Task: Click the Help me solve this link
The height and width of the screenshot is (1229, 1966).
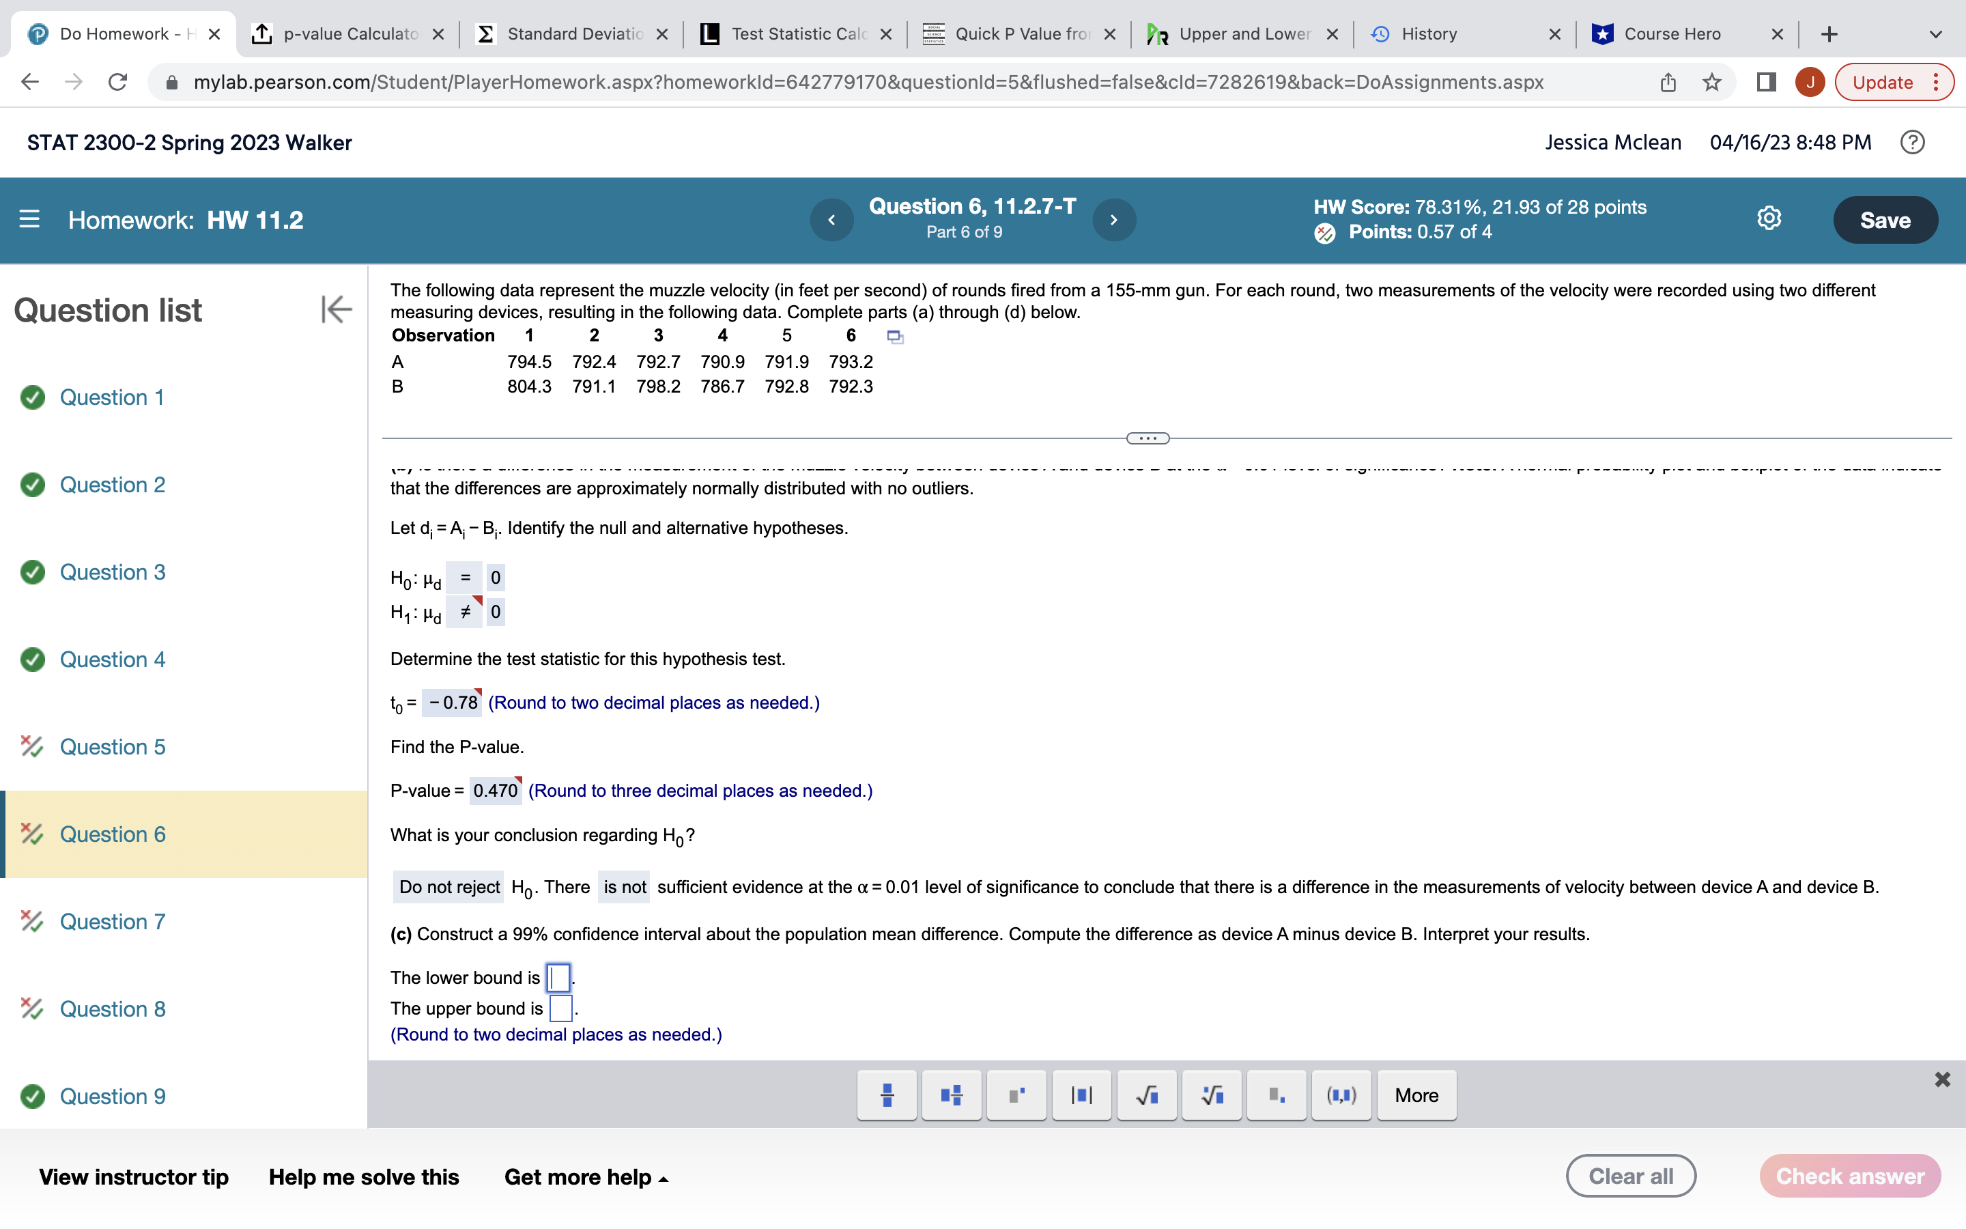Action: coord(363,1176)
